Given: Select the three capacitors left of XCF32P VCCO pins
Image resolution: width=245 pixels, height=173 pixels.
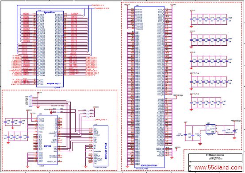Looking at the screenshot, I should [x=15, y=122].
